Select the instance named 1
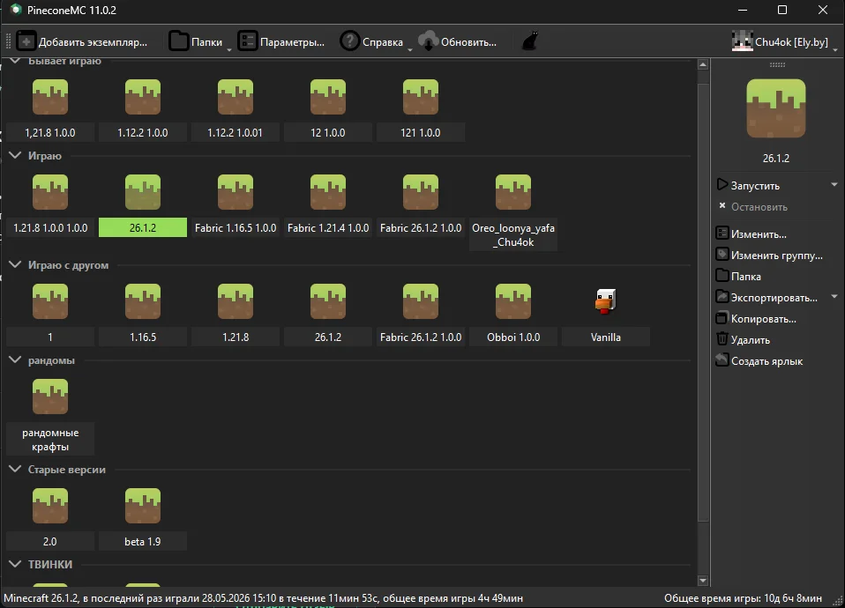Viewport: 845px width, 608px height. [50, 314]
